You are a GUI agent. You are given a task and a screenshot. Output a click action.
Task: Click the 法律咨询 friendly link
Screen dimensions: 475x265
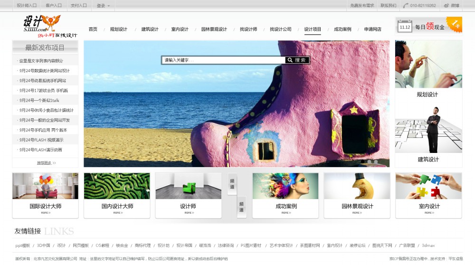[226, 246]
